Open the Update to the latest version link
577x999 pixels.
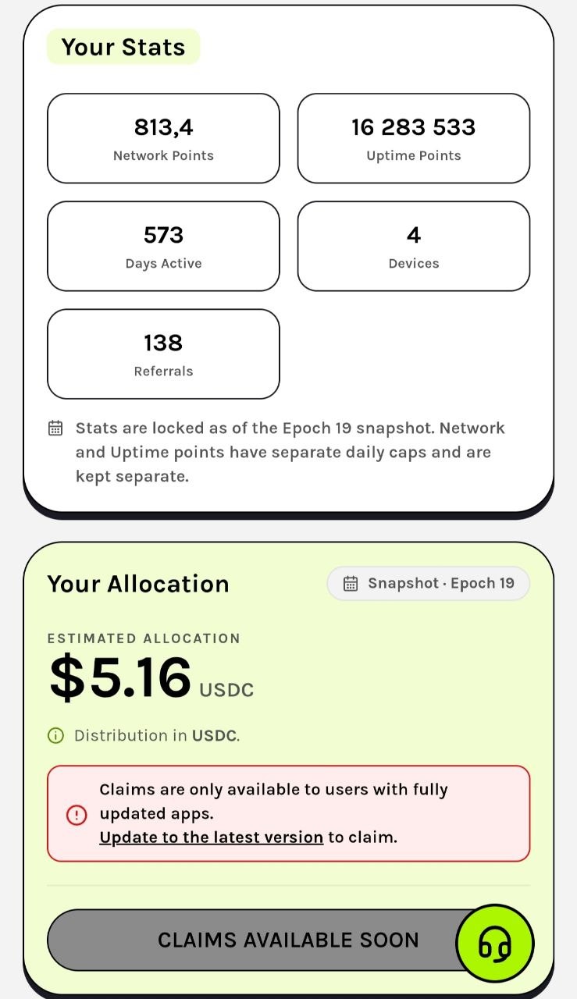click(212, 837)
